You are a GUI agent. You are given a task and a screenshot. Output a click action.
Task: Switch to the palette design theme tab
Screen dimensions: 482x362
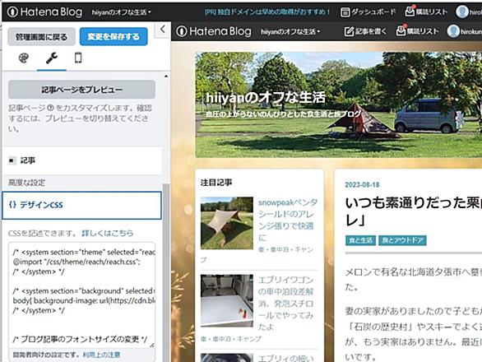(x=24, y=58)
